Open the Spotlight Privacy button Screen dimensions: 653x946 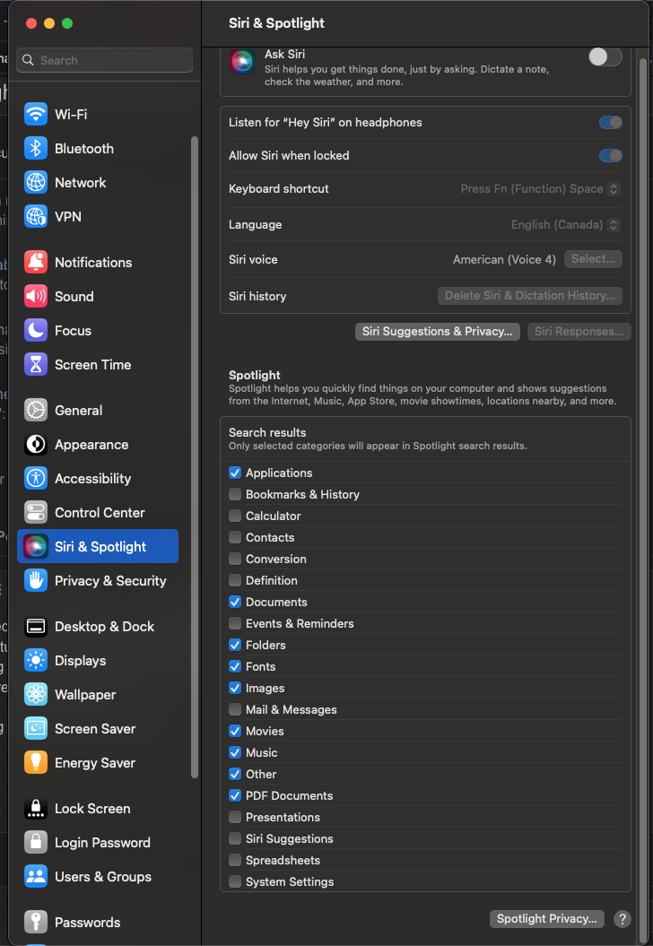[546, 919]
